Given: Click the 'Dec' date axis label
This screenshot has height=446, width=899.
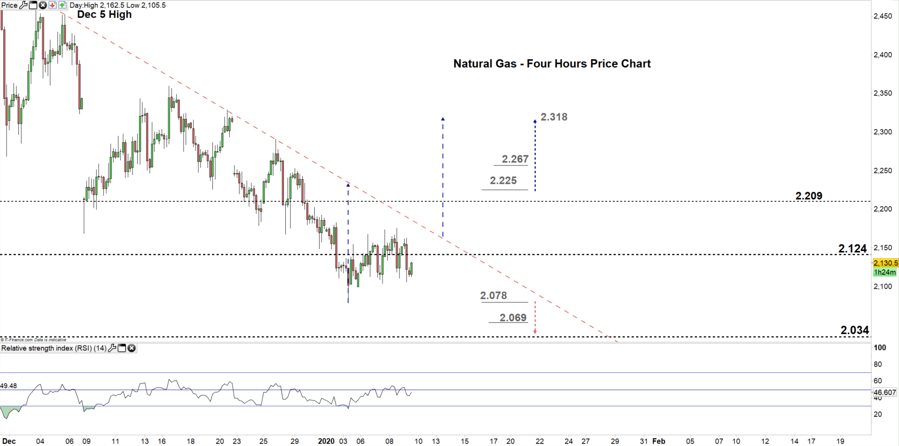Looking at the screenshot, I should point(9,441).
